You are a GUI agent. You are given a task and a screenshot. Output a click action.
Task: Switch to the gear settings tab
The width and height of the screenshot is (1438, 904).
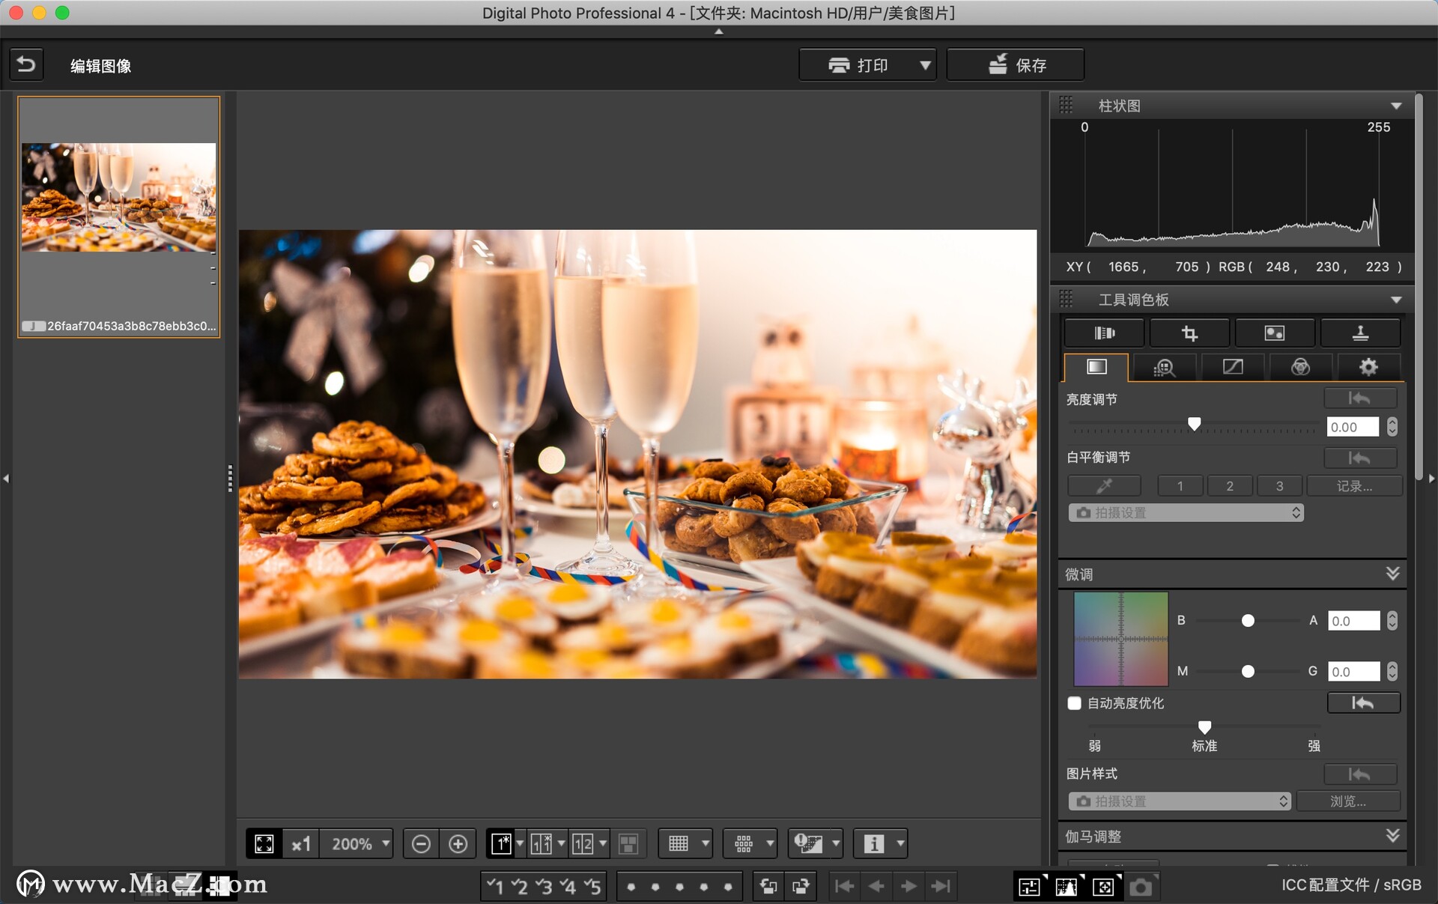click(1368, 367)
